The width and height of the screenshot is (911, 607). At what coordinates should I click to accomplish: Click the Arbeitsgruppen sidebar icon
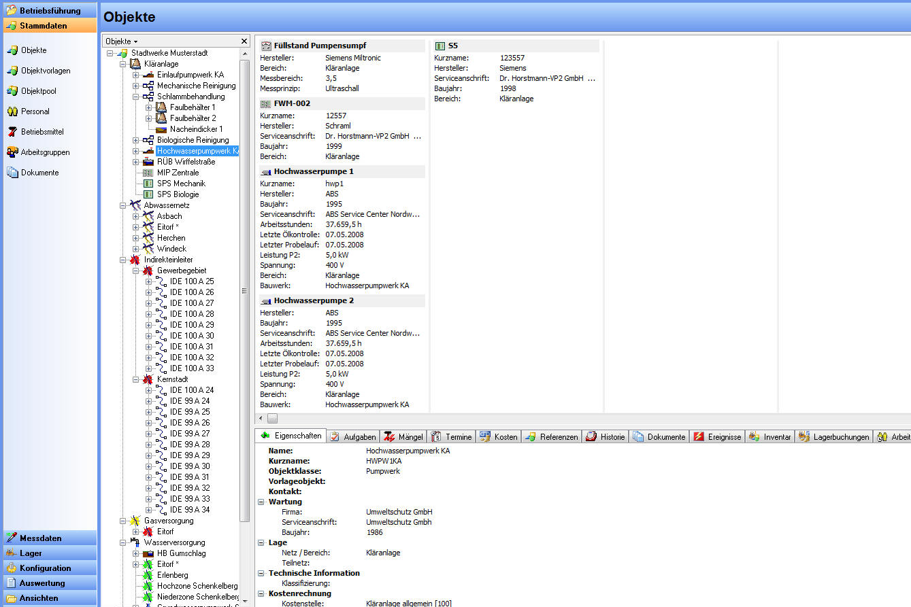pos(12,152)
